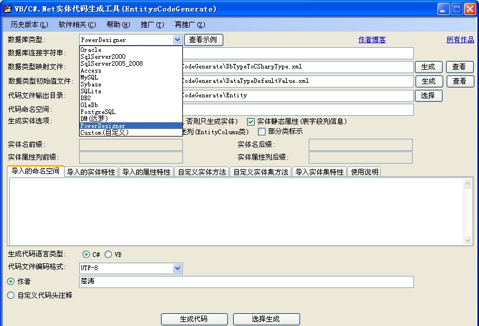Switch to 导入的属性特性 tab
The width and height of the screenshot is (479, 326).
point(147,172)
